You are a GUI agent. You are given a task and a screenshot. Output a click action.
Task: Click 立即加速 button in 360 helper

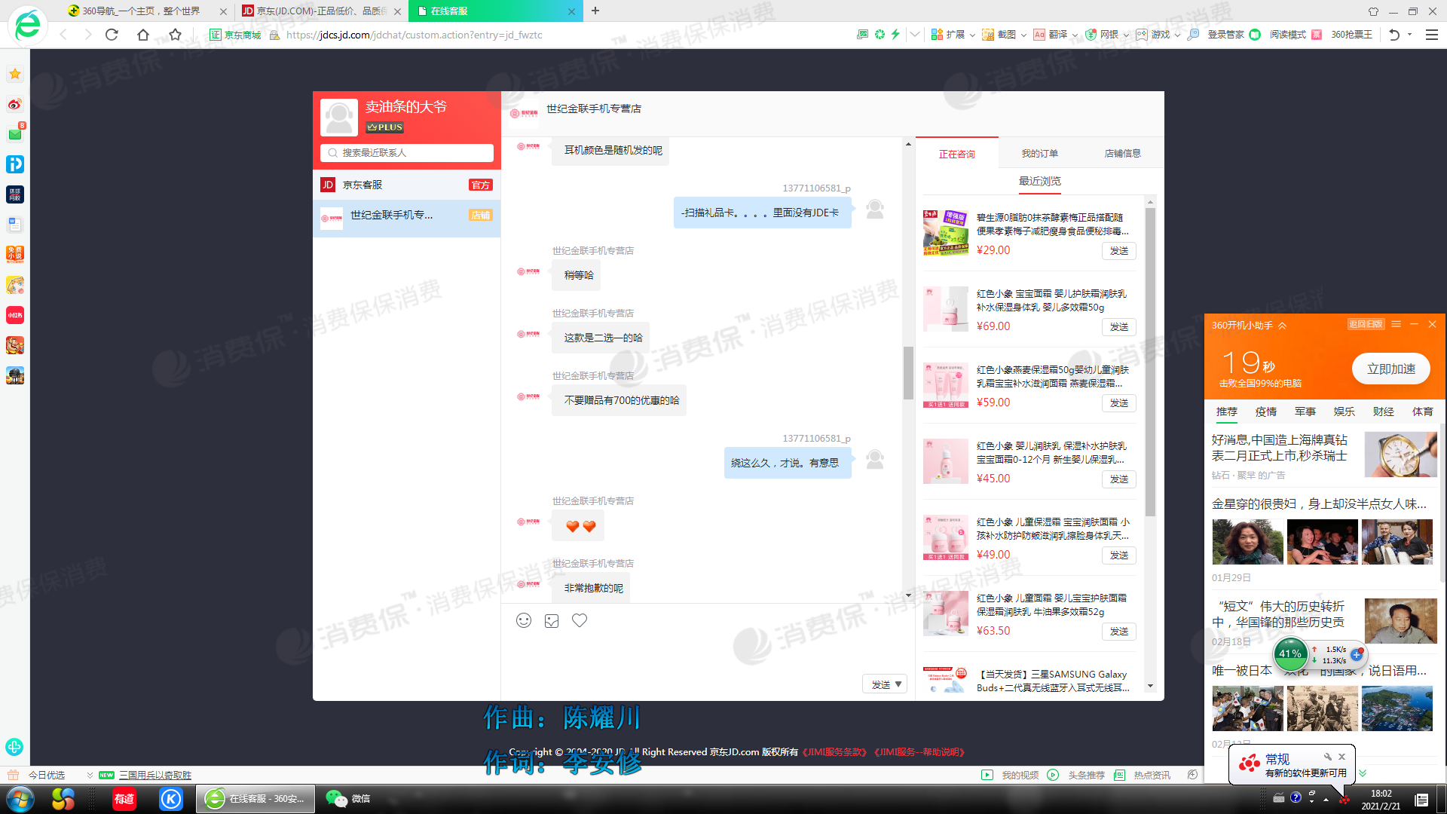[1387, 368]
